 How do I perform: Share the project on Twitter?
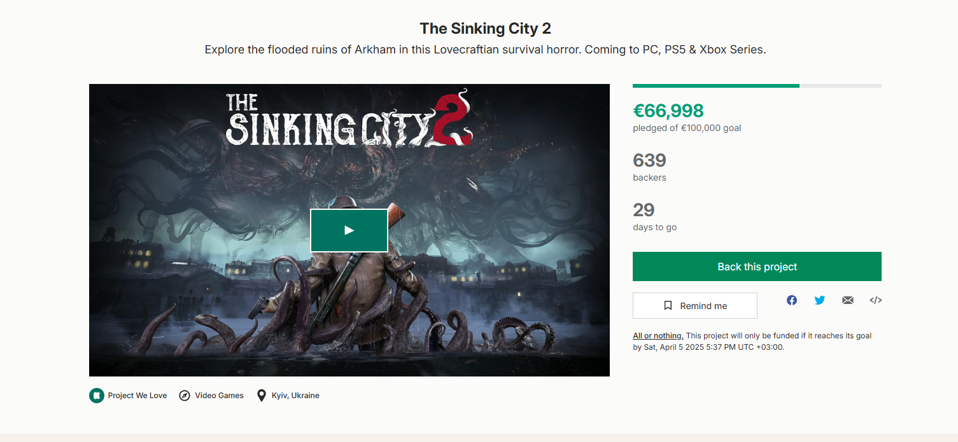click(820, 300)
